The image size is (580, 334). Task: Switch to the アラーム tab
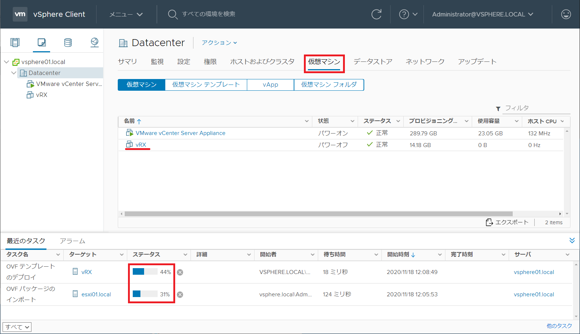tap(72, 241)
